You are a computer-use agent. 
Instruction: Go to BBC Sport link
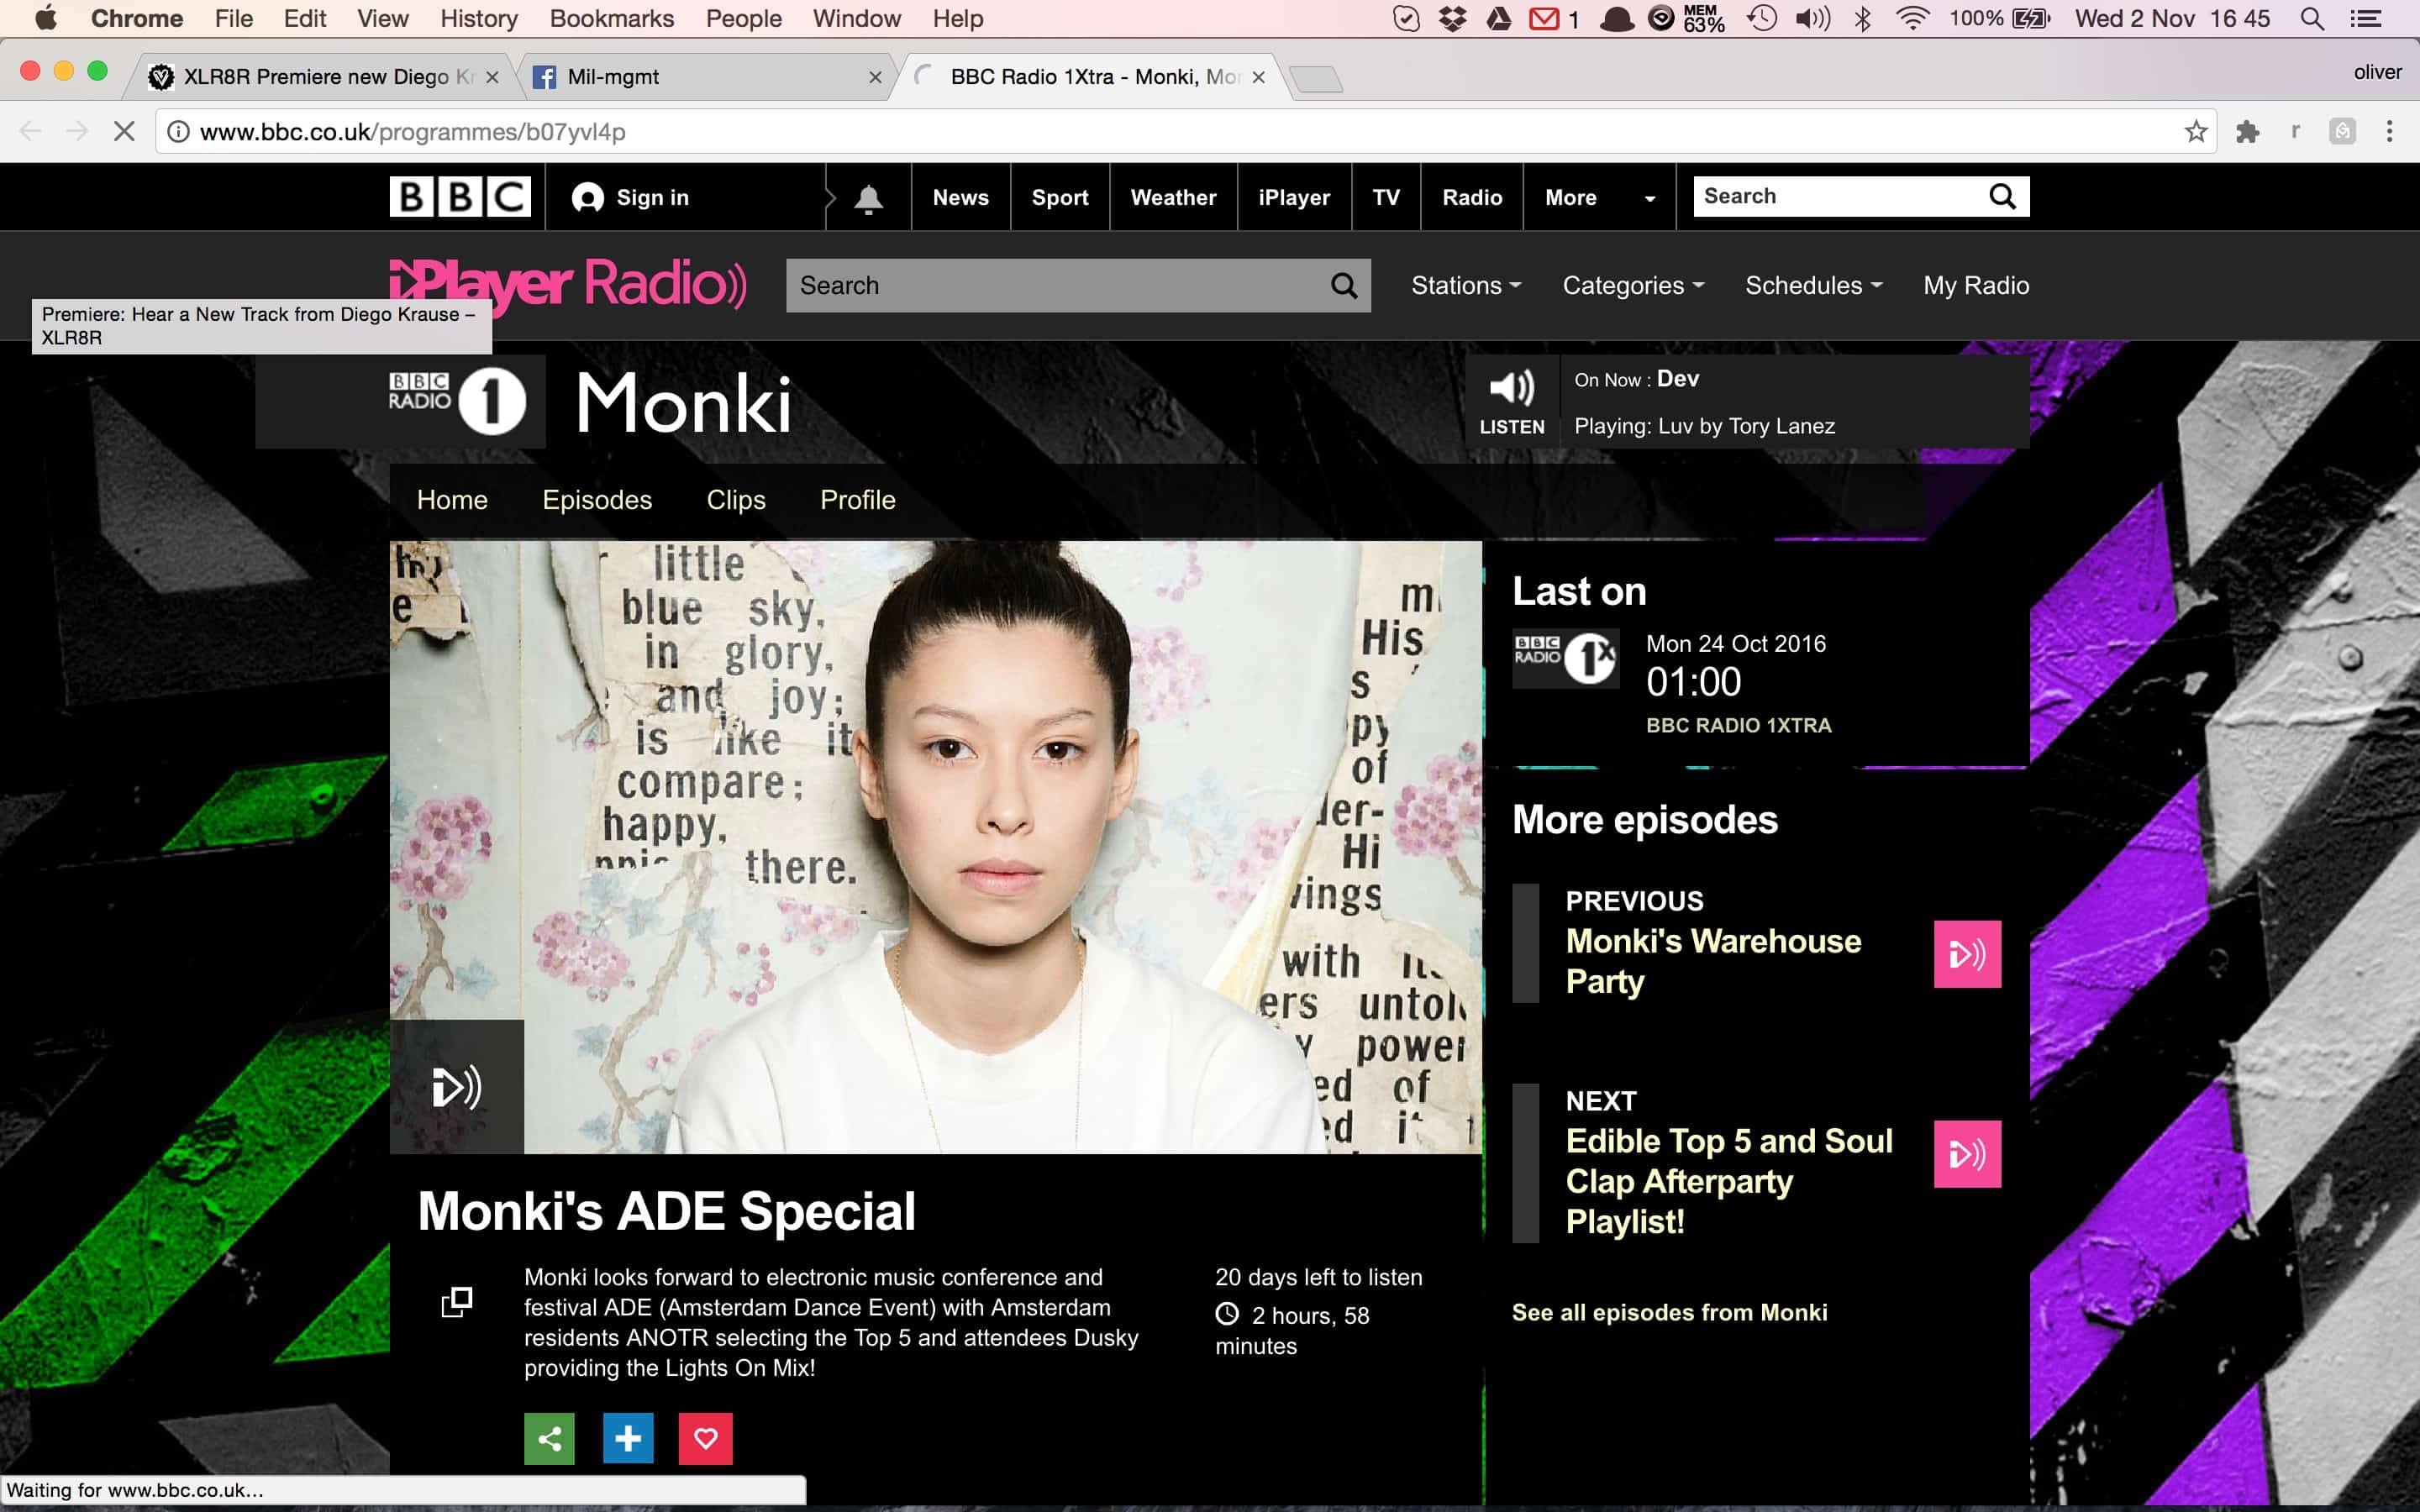[x=1060, y=198]
